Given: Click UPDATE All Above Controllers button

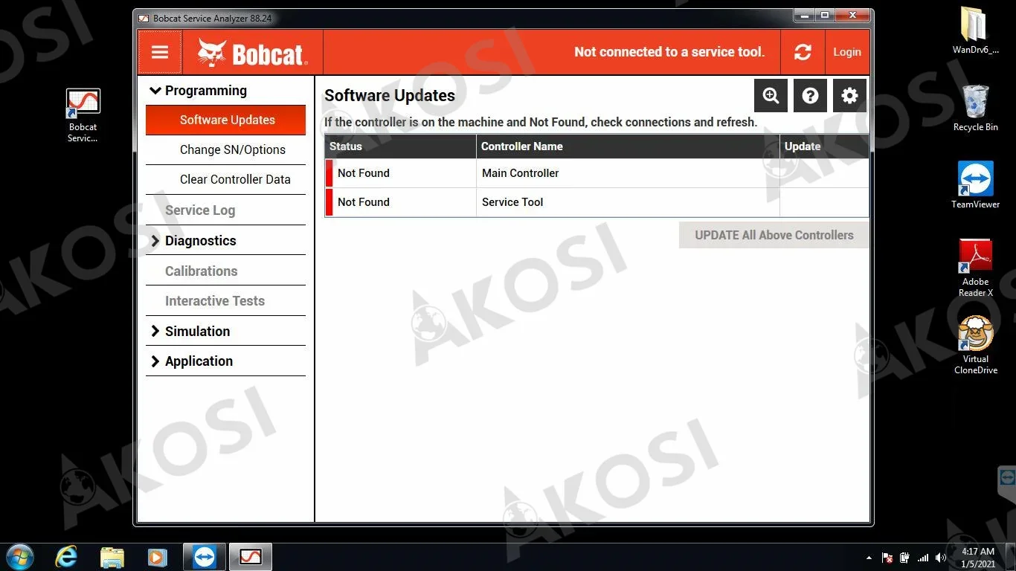Looking at the screenshot, I should (774, 235).
